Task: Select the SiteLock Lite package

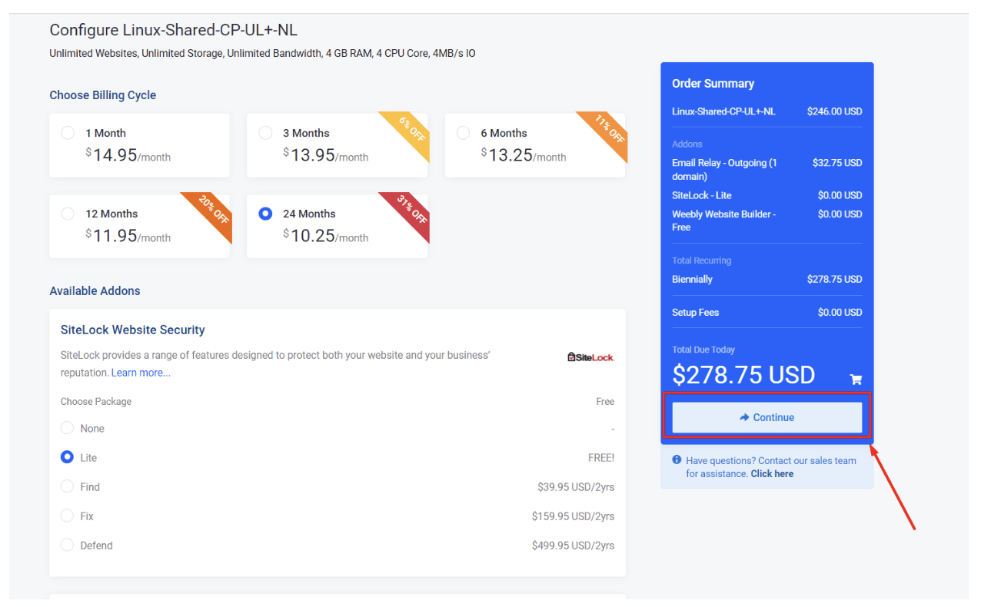Action: tap(67, 457)
